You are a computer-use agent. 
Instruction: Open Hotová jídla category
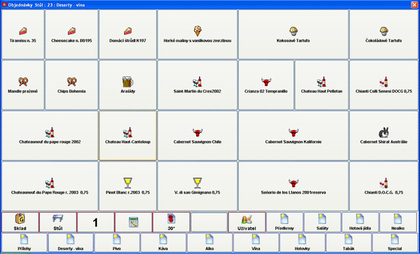click(x=360, y=222)
